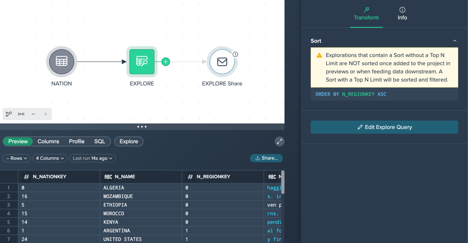Zoom in canvas with plus icon
468x243 pixels.
coord(46,114)
